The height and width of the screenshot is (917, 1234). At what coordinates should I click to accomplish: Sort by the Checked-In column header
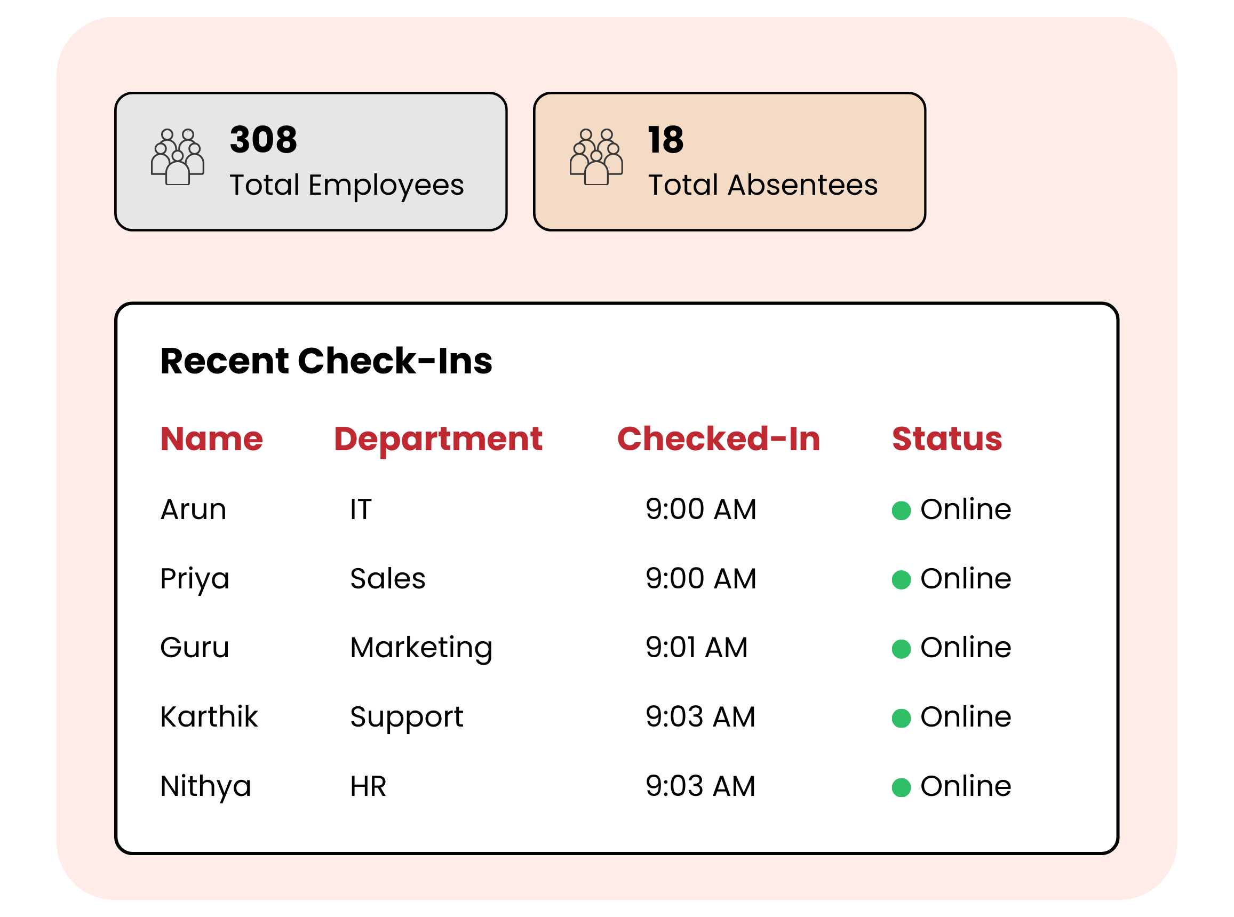(x=718, y=439)
